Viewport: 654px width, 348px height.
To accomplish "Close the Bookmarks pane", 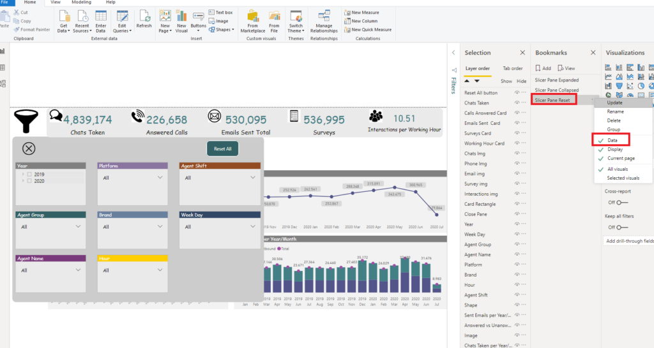I will [593, 52].
